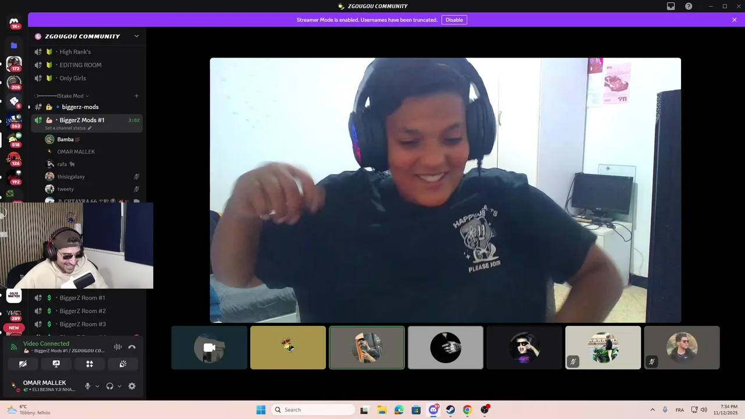This screenshot has height=419, width=745.
Task: Open the biggerz-mods text channel
Action: click(x=87, y=107)
